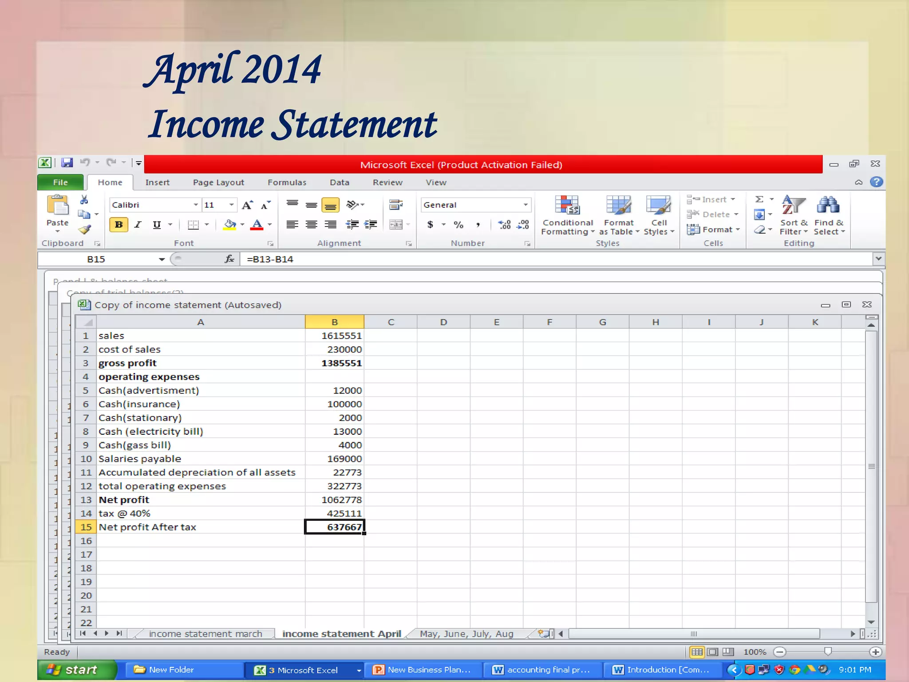Click the Orientation text angle icon
The width and height of the screenshot is (909, 682).
click(x=352, y=205)
